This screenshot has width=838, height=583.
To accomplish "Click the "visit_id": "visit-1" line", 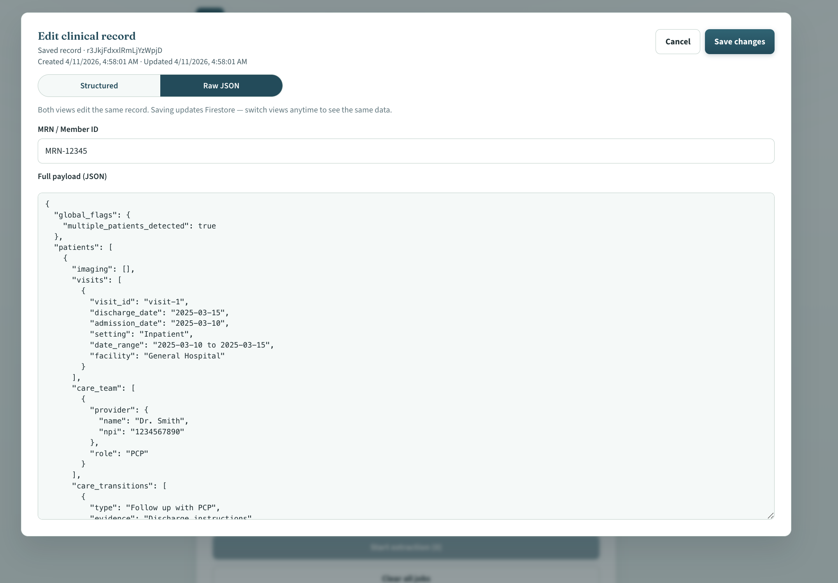I will [139, 302].
